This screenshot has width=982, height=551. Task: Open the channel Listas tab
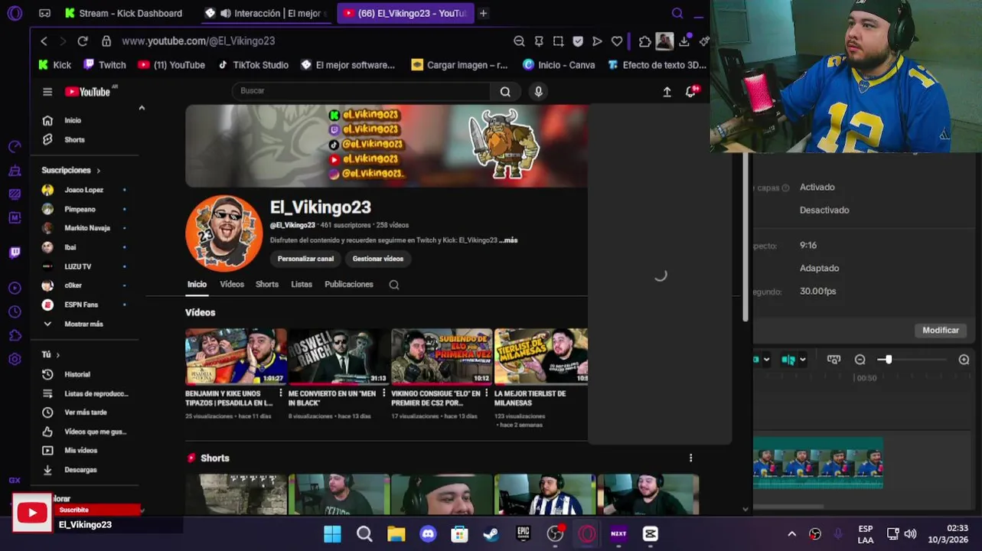(x=302, y=285)
